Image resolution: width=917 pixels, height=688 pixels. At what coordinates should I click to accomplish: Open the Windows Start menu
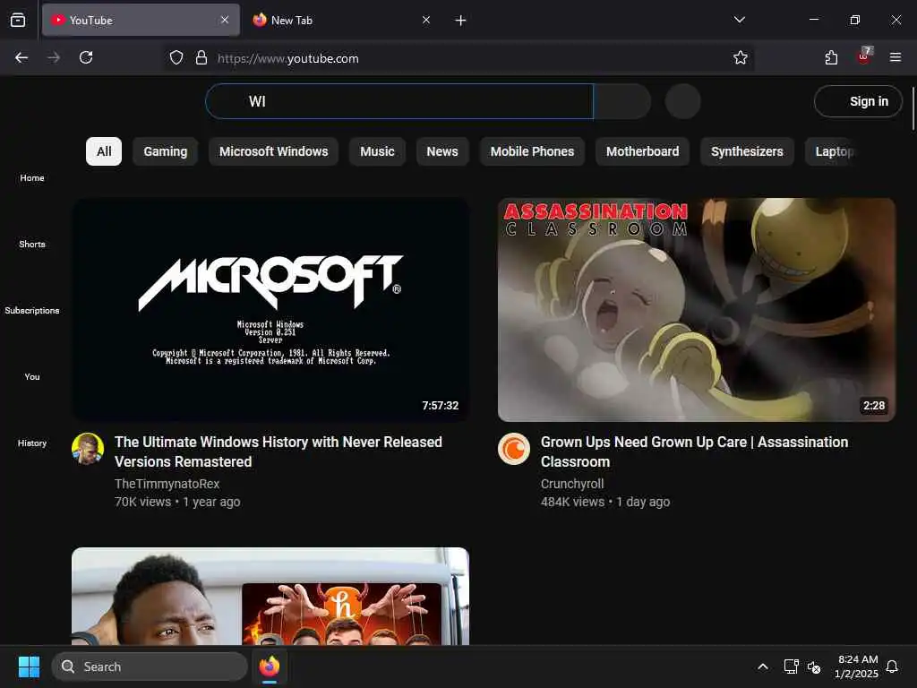coord(29,666)
